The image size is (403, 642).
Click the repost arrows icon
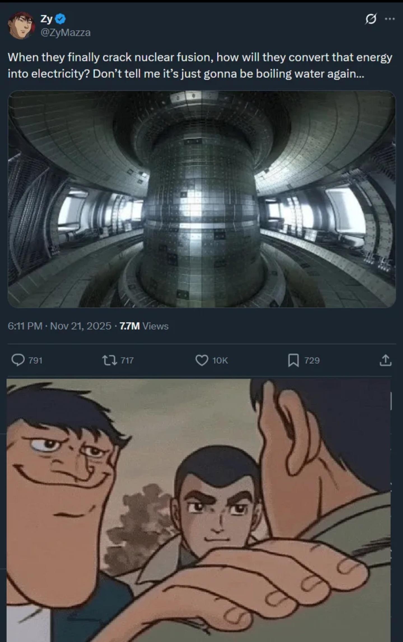click(110, 360)
